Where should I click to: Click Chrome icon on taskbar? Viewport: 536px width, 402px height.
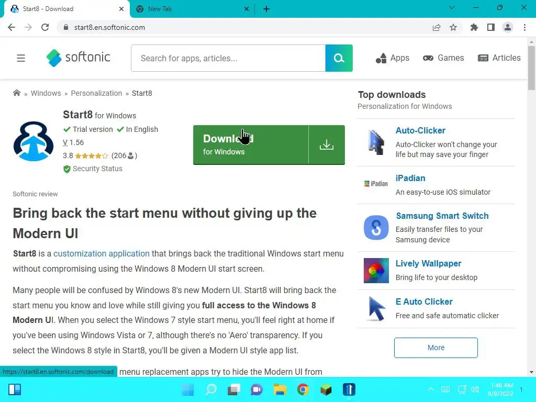(303, 389)
